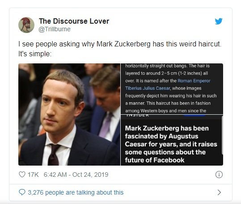
Task: Click the 6:42 AM time text
Action: 55,175
